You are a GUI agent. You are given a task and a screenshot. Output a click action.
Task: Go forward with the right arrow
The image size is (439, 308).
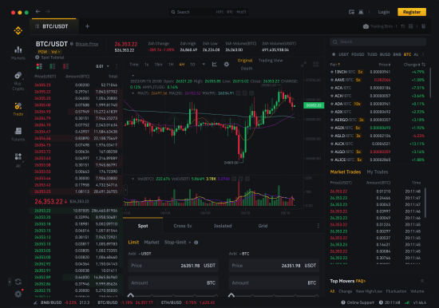tap(48, 11)
